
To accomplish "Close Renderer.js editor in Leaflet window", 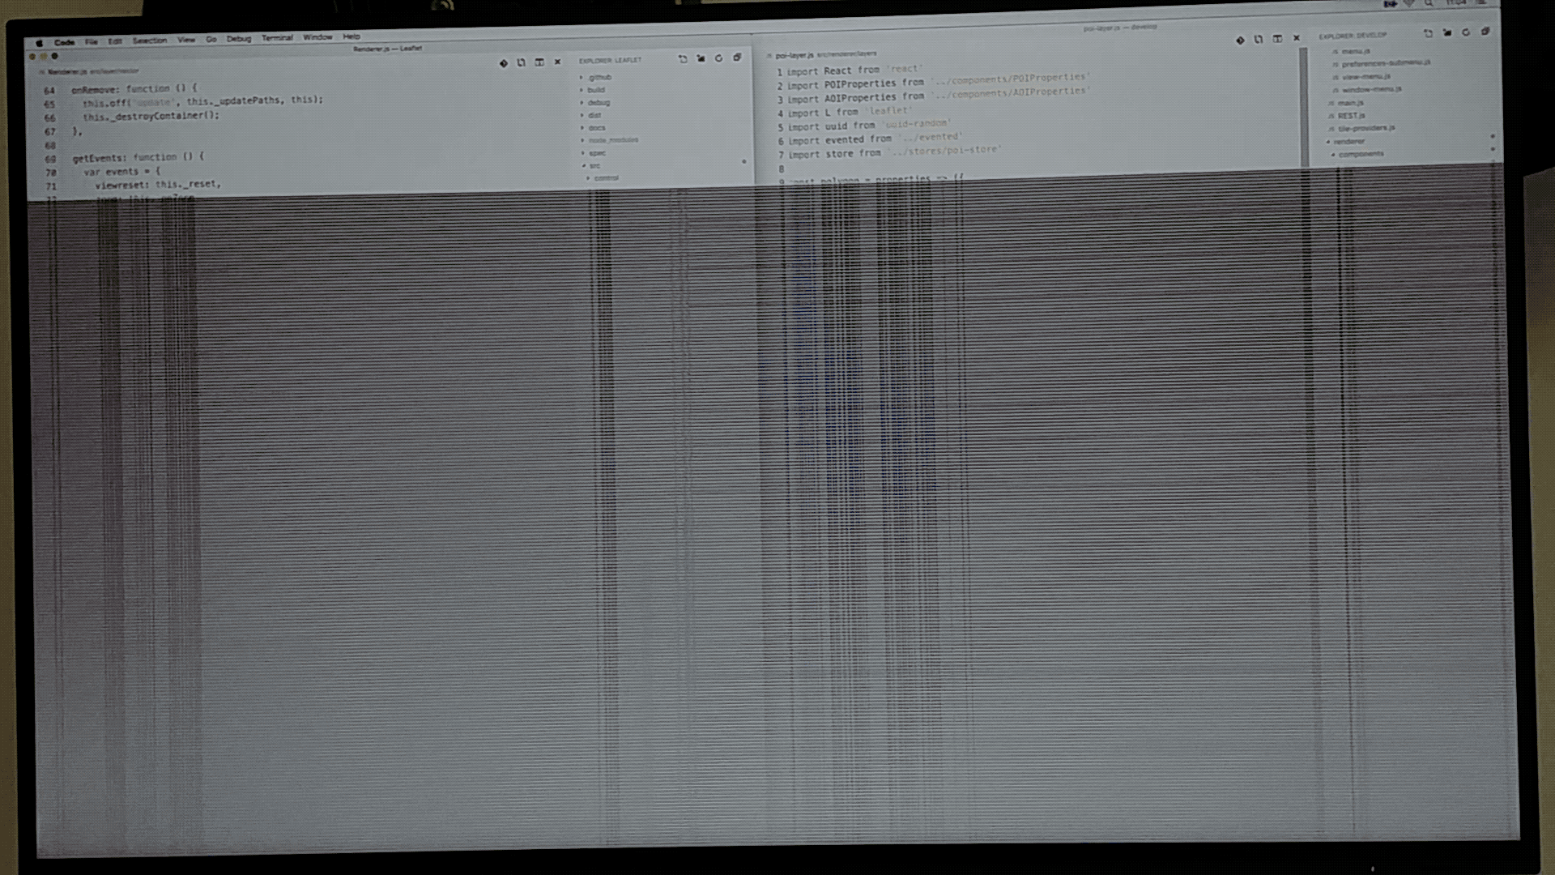I will click(557, 62).
